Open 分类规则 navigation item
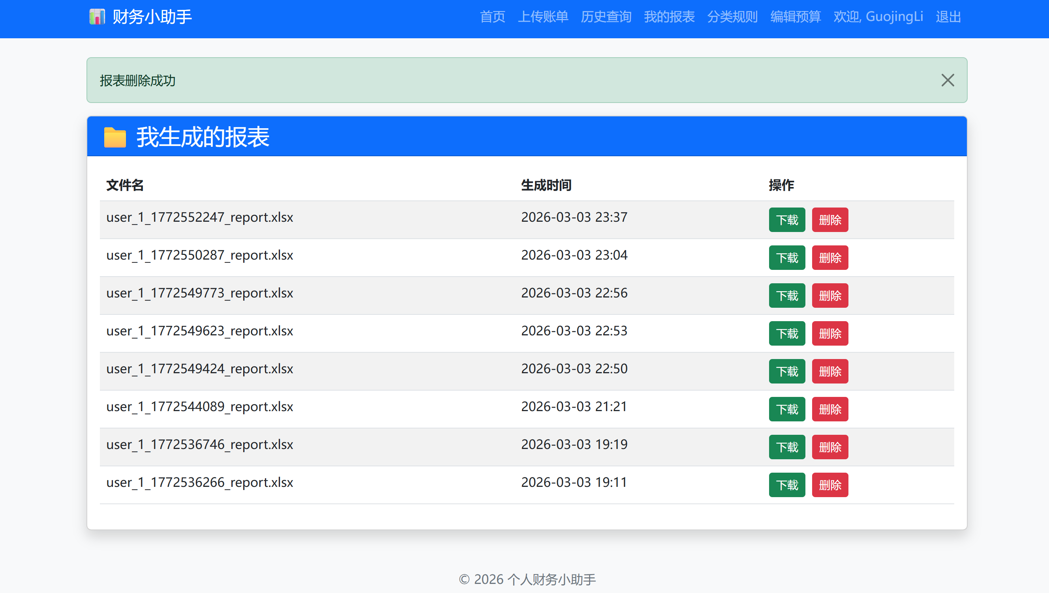 point(732,17)
